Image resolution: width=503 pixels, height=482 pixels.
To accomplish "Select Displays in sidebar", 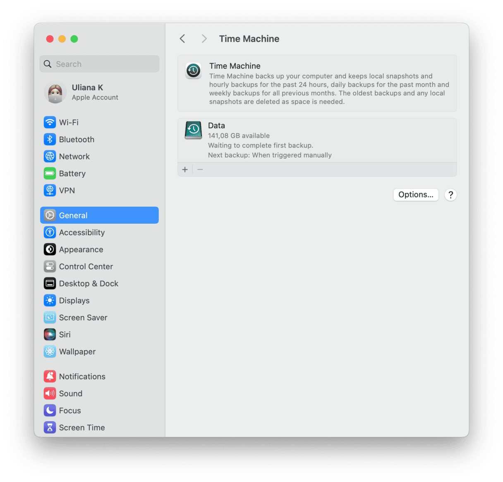I will pos(99,301).
